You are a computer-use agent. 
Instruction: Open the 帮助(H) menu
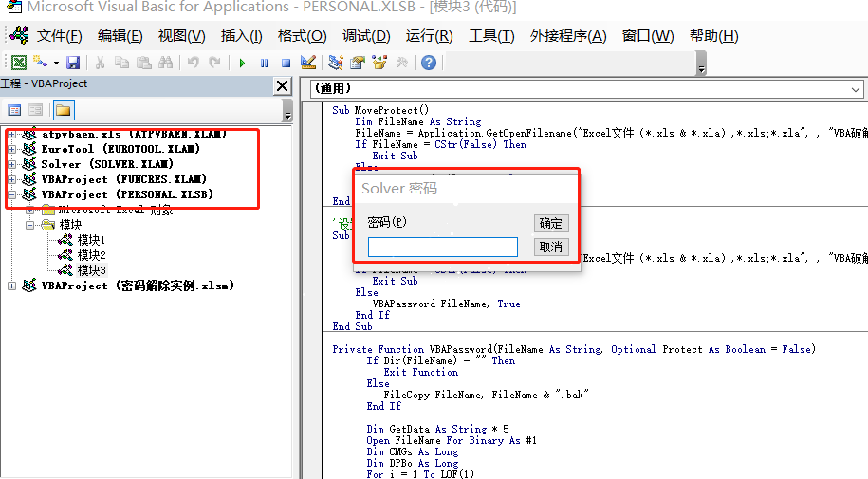713,37
